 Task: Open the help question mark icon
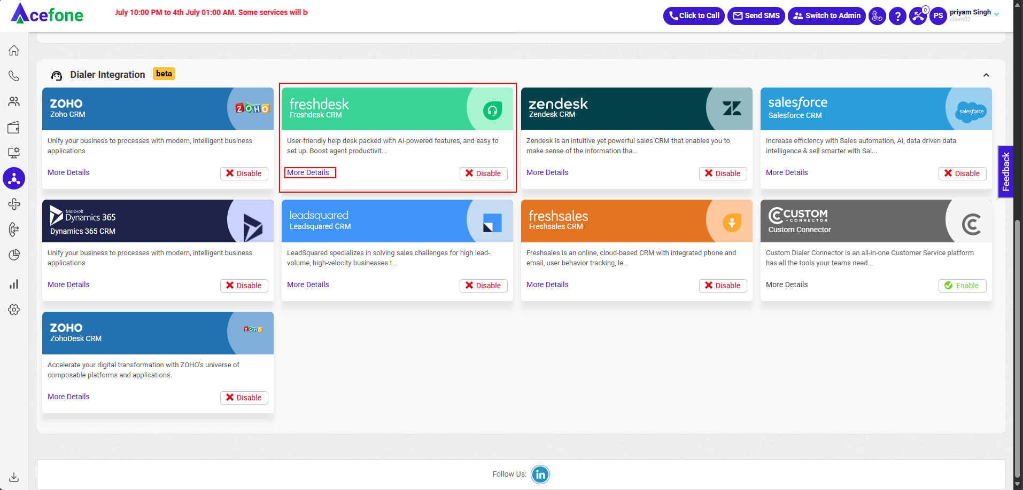898,16
